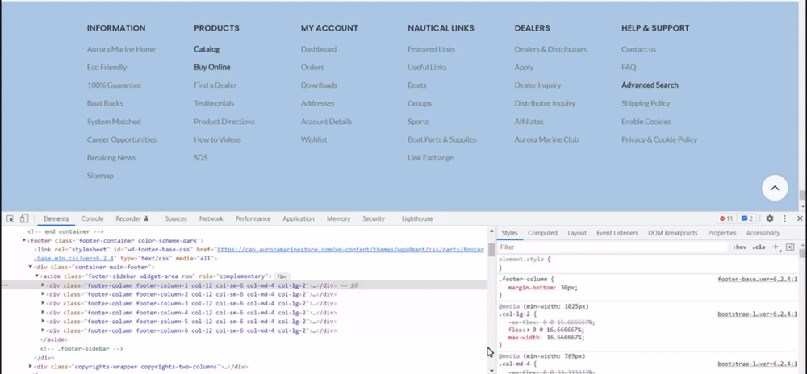The image size is (807, 374).
Task: Add a new style rule with plus icon
Action: pos(776,247)
